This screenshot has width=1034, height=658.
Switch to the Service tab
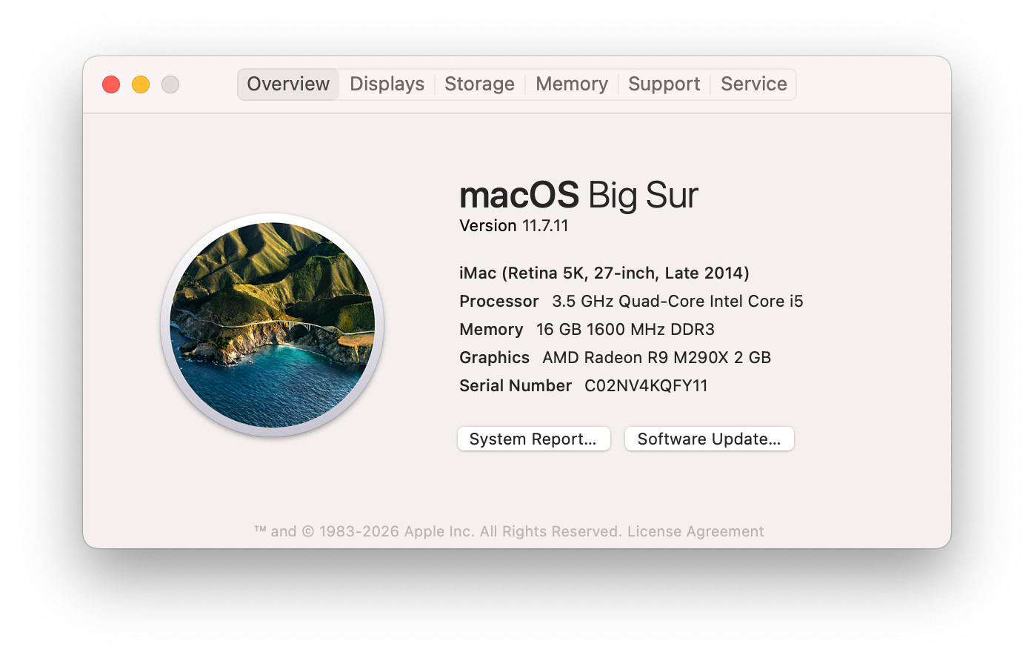[x=753, y=84]
